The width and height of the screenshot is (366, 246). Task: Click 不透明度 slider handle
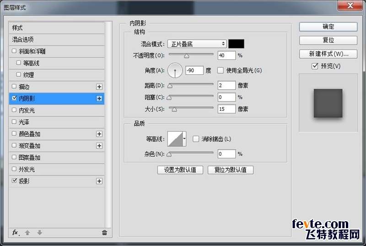pyautogui.click(x=187, y=56)
